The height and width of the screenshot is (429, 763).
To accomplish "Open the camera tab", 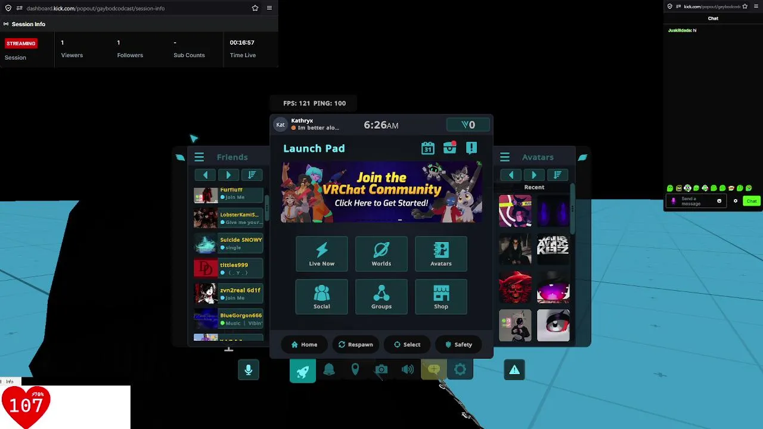I will (x=381, y=370).
